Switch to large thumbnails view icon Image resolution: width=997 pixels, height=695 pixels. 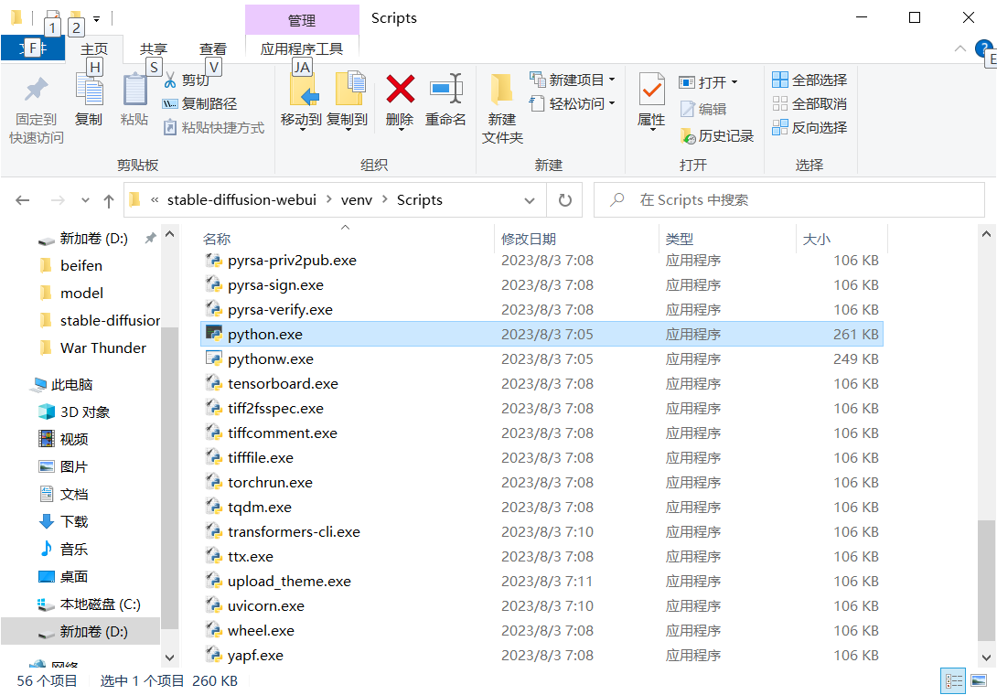click(x=979, y=681)
